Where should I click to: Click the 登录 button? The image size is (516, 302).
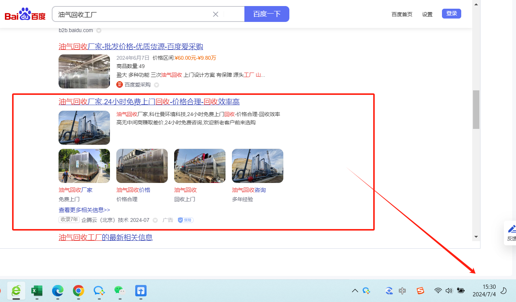coord(451,14)
